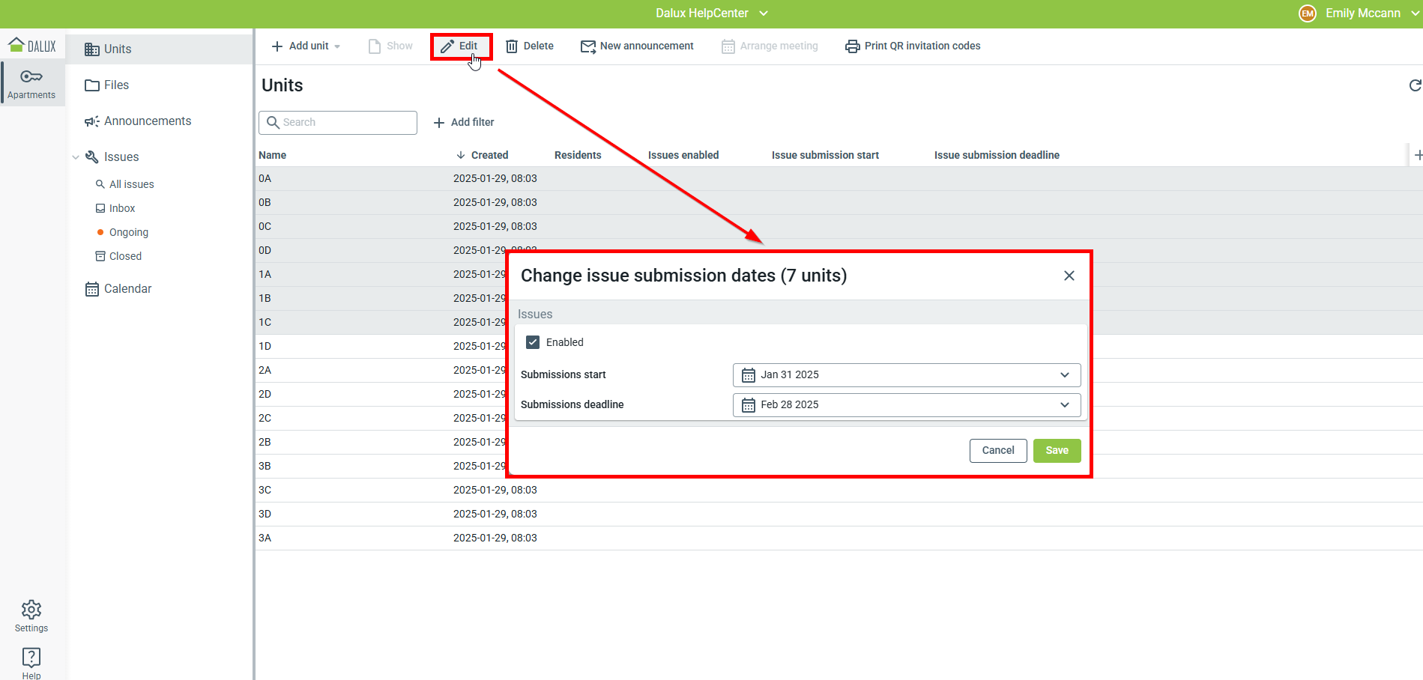Image resolution: width=1423 pixels, height=680 pixels.
Task: Uncheck the Enabled issues checkbox
Action: [x=533, y=342]
